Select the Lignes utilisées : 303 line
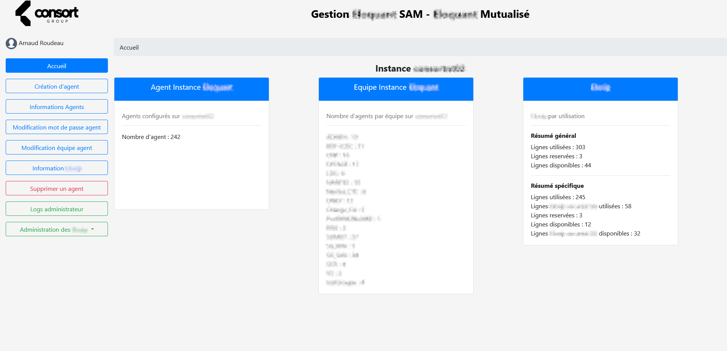The image size is (727, 351). [x=558, y=147]
